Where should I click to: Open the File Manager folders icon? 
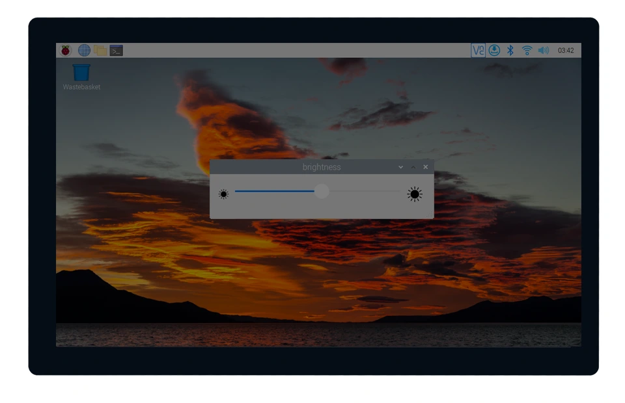(100, 50)
